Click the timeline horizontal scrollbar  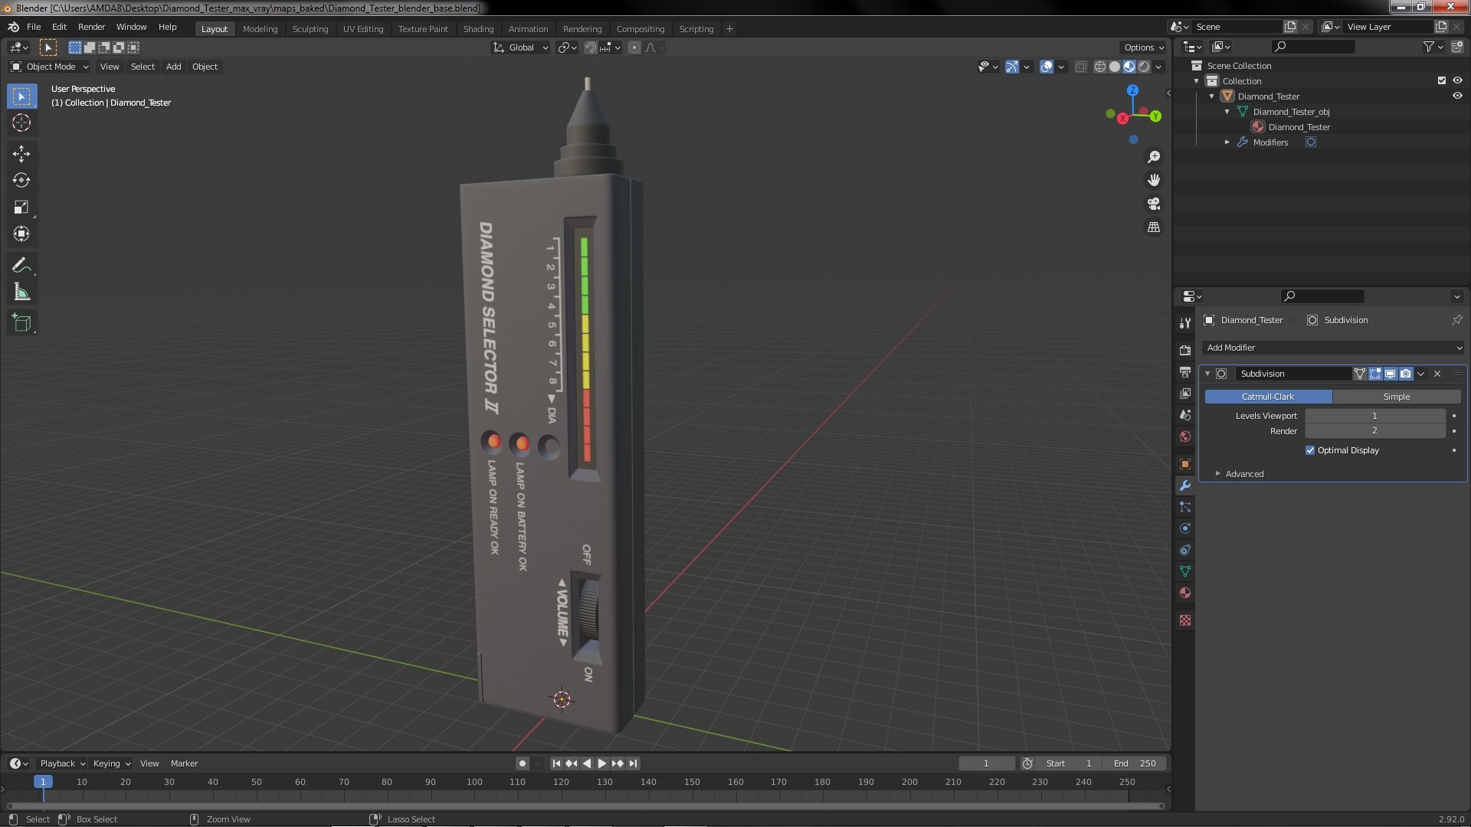coord(585,806)
